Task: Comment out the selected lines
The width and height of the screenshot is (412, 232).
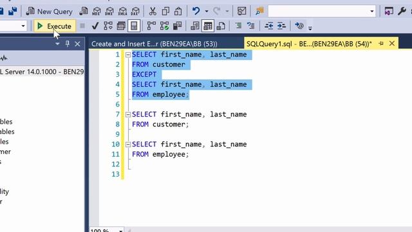Action: point(238,26)
